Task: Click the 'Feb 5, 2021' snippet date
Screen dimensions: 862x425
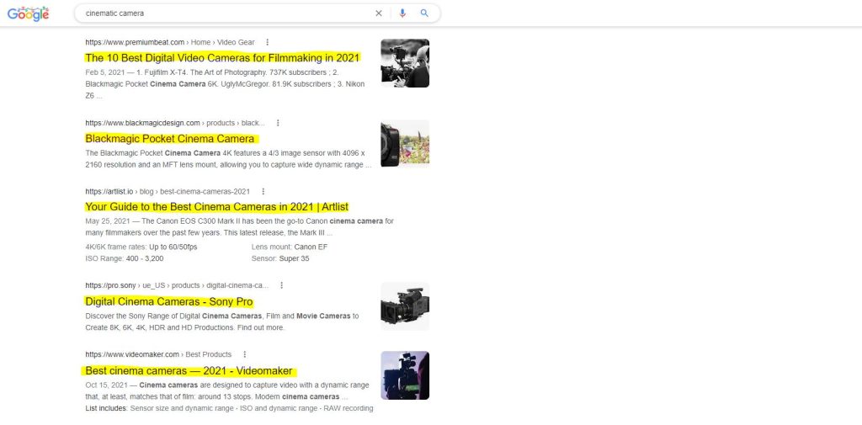Action: pyautogui.click(x=105, y=72)
